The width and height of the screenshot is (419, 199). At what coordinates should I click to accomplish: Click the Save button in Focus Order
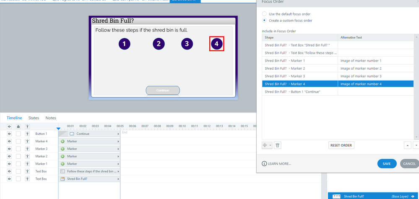click(387, 164)
